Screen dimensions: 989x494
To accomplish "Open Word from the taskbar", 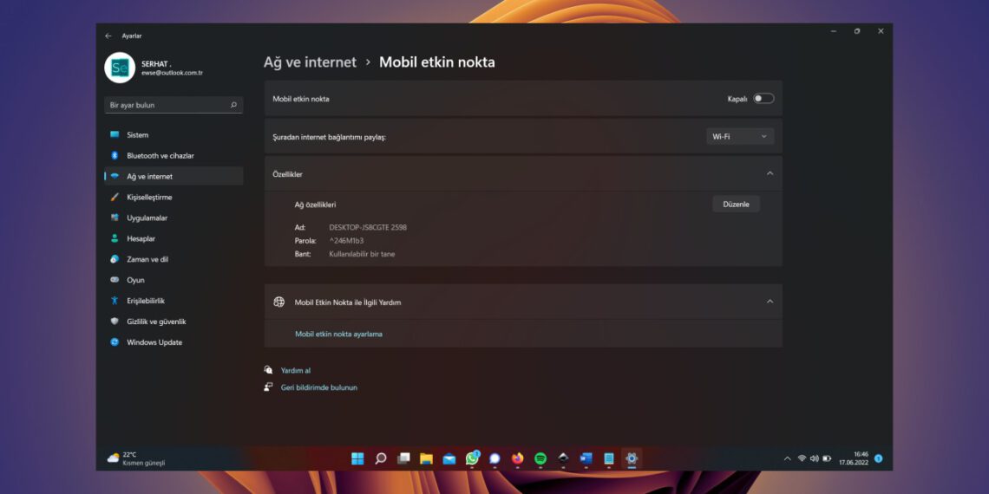I will (x=586, y=458).
